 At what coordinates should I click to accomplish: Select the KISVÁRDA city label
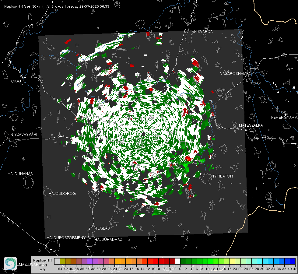pos(203,32)
